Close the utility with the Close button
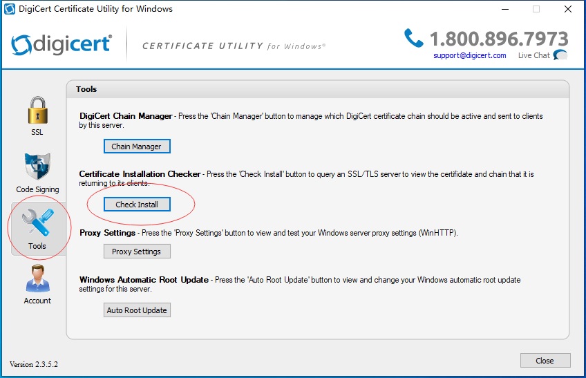The height and width of the screenshot is (378, 586). 545,361
